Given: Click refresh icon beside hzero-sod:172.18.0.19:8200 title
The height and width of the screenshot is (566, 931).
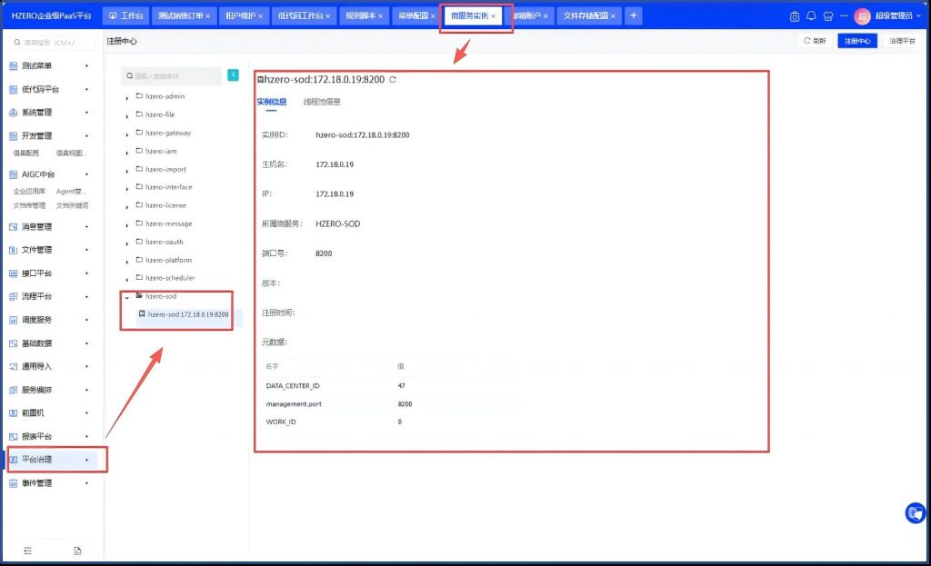Looking at the screenshot, I should point(393,80).
